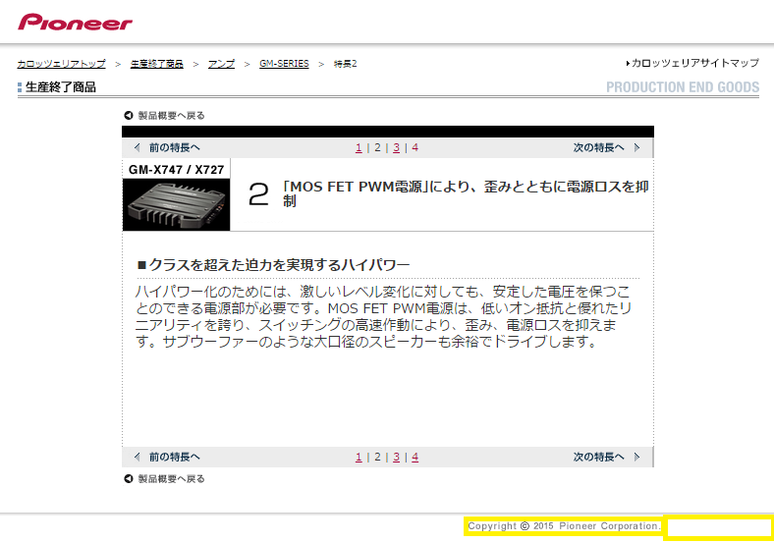Open the カロッツェリアサイトマップ link
The height and width of the screenshot is (543, 774).
click(x=694, y=63)
